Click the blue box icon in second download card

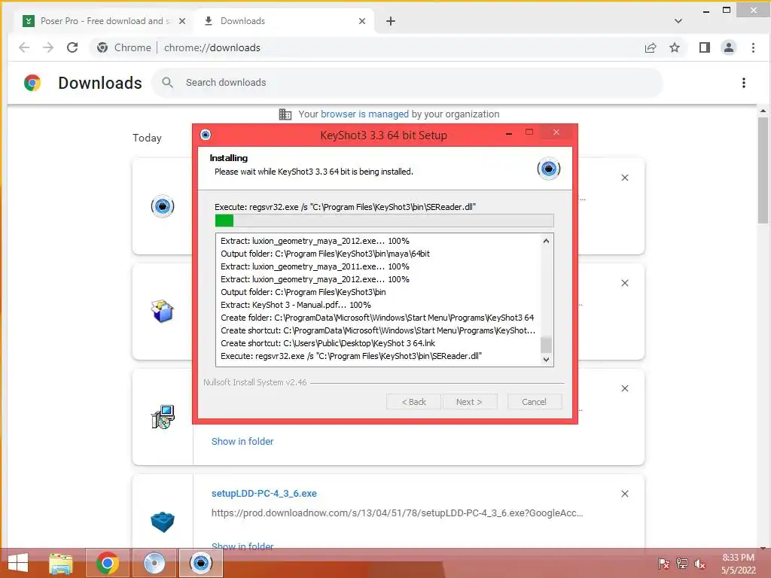pyautogui.click(x=163, y=312)
